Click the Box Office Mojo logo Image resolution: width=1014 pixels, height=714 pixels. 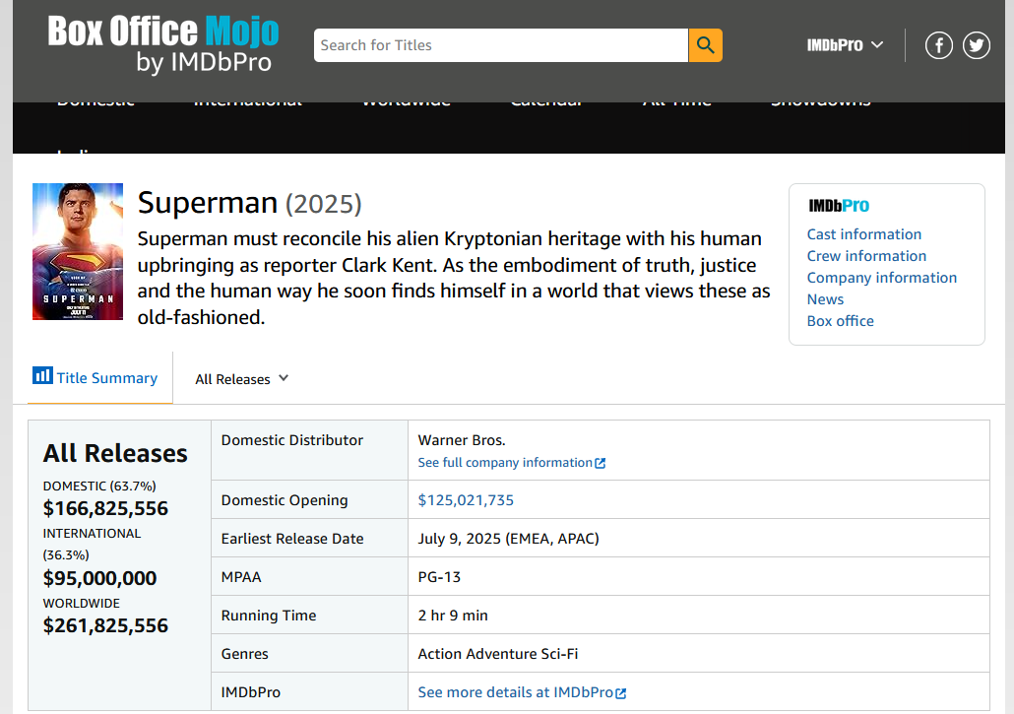pos(163,43)
